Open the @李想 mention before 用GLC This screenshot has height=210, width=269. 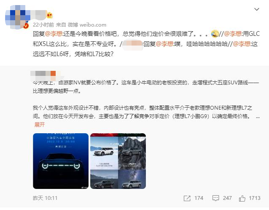click(x=233, y=34)
